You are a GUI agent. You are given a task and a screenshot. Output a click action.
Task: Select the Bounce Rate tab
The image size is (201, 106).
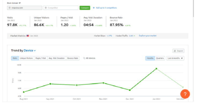click(x=73, y=58)
